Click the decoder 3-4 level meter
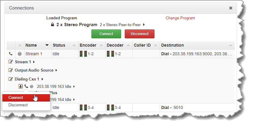 [110, 107]
